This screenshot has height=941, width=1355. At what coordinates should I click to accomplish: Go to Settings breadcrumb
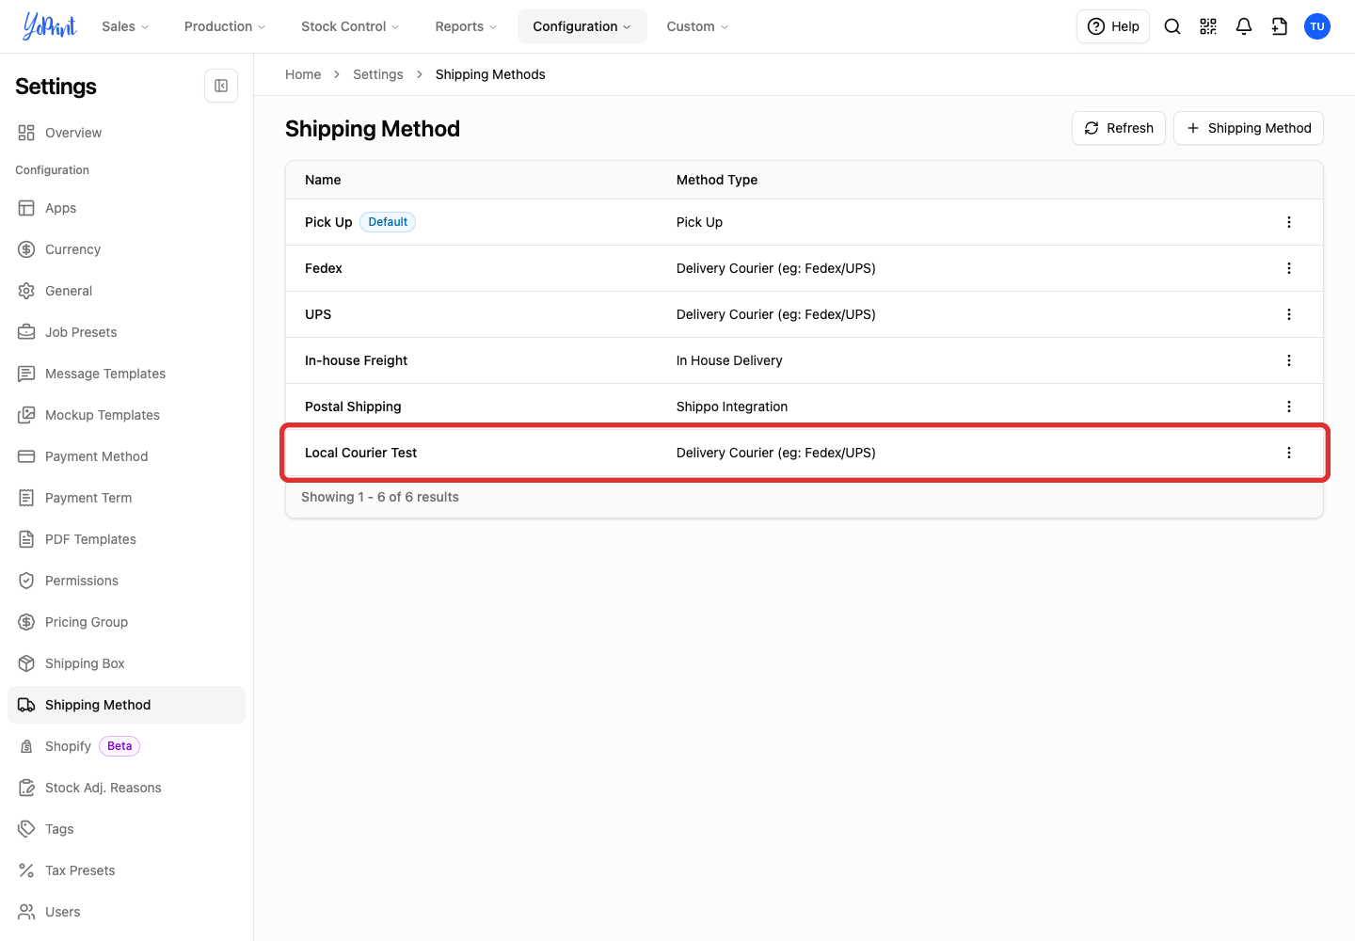(378, 74)
